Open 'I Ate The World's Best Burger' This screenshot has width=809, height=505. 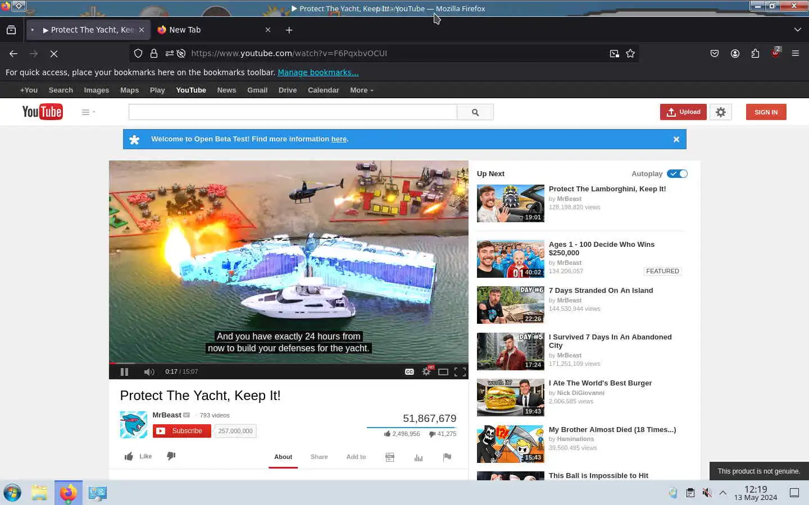[601, 383]
